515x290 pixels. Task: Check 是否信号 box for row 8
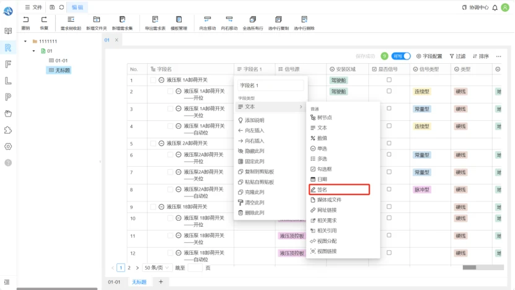[x=389, y=189]
